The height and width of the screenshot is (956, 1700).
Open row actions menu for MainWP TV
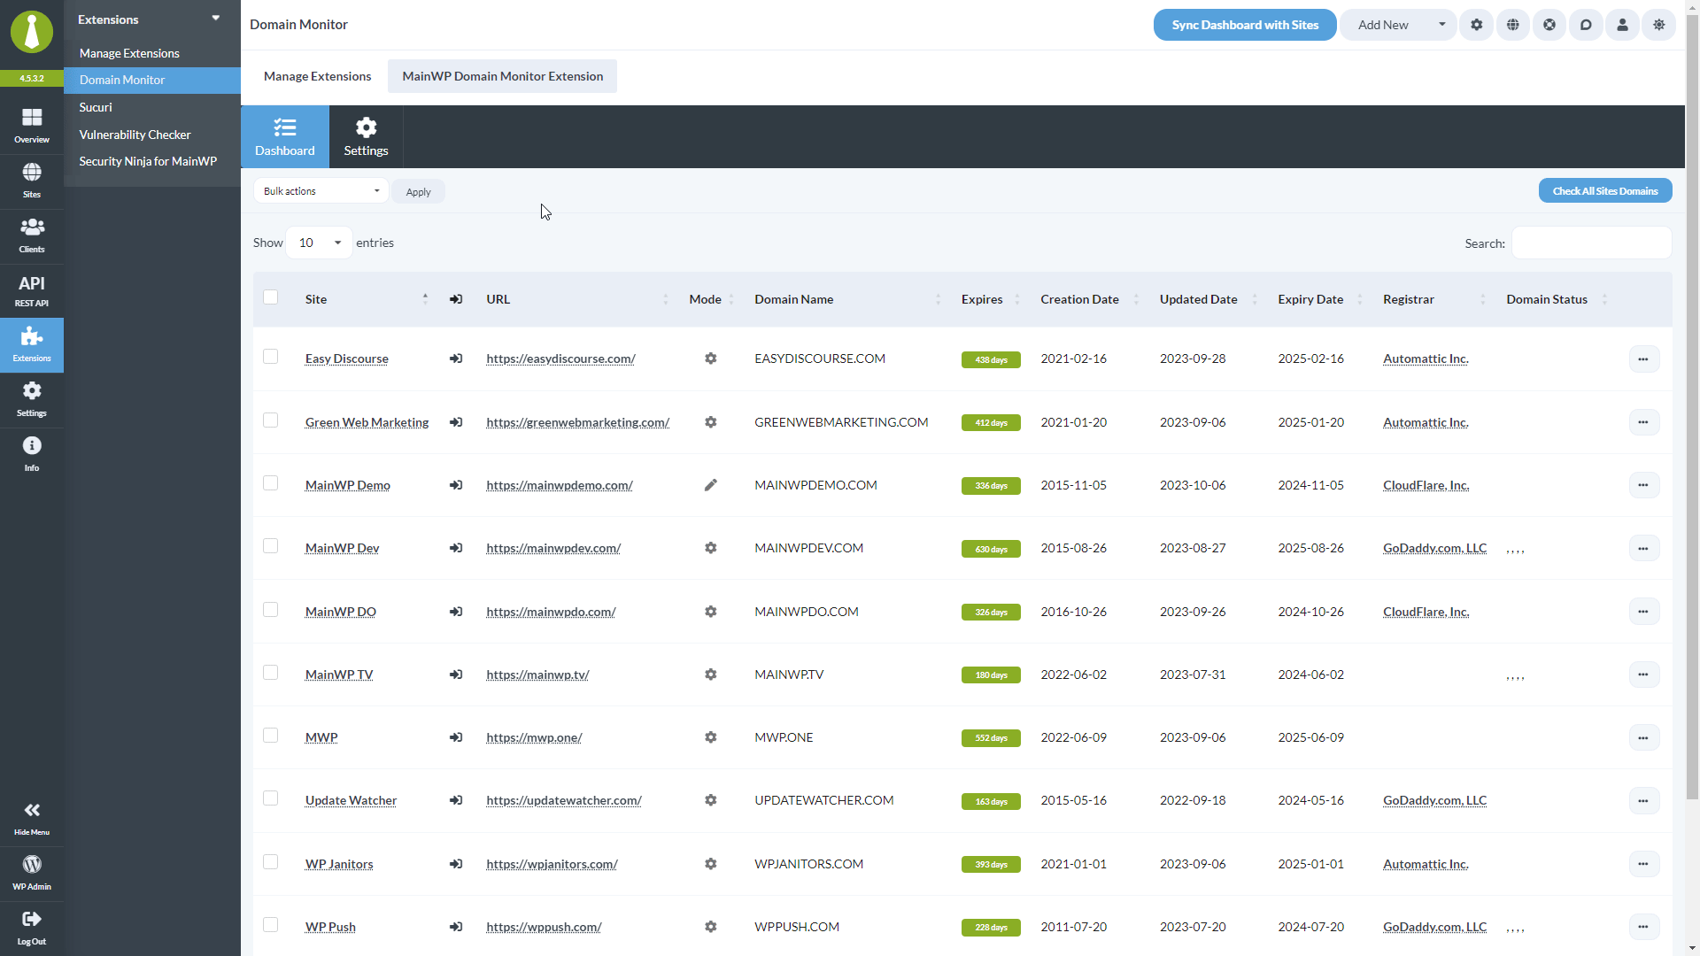click(1643, 675)
